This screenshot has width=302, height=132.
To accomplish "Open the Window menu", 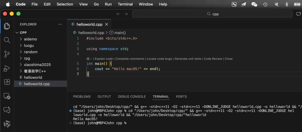I will [146, 4].
